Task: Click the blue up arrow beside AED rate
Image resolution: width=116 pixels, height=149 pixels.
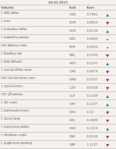Action: tap(107, 64)
